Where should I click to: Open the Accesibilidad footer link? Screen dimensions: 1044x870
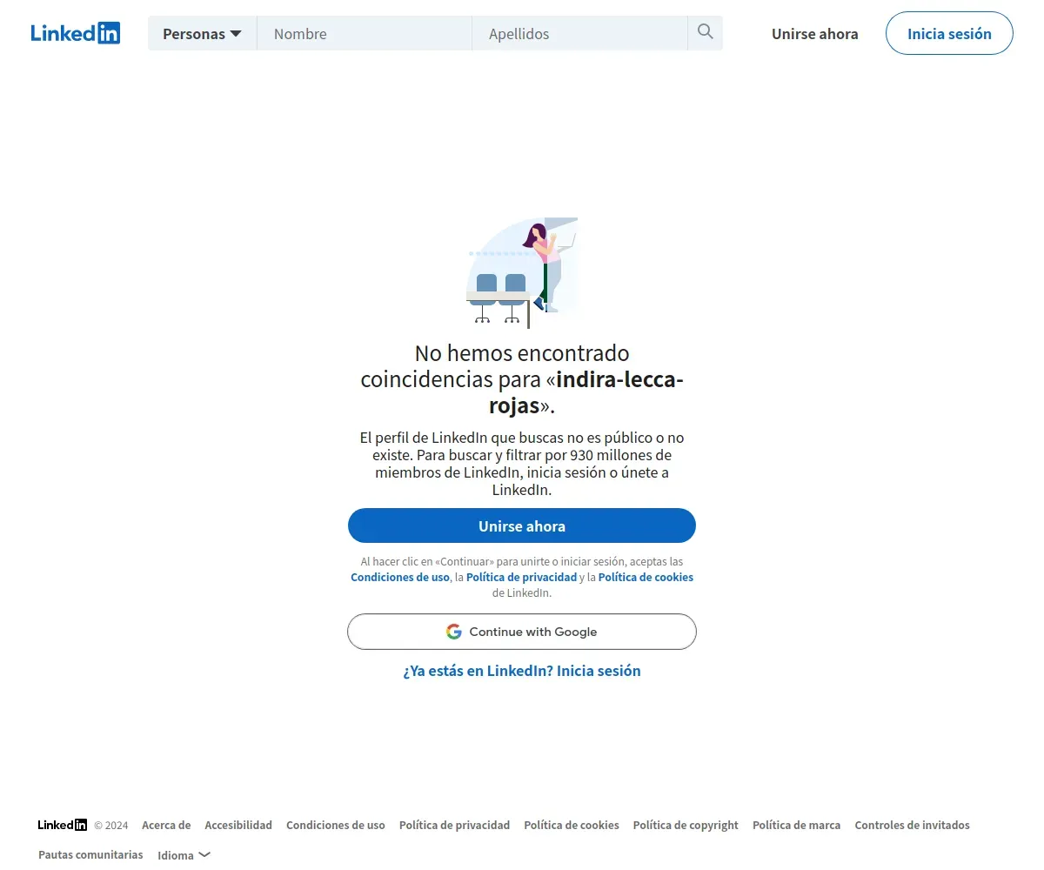[238, 825]
